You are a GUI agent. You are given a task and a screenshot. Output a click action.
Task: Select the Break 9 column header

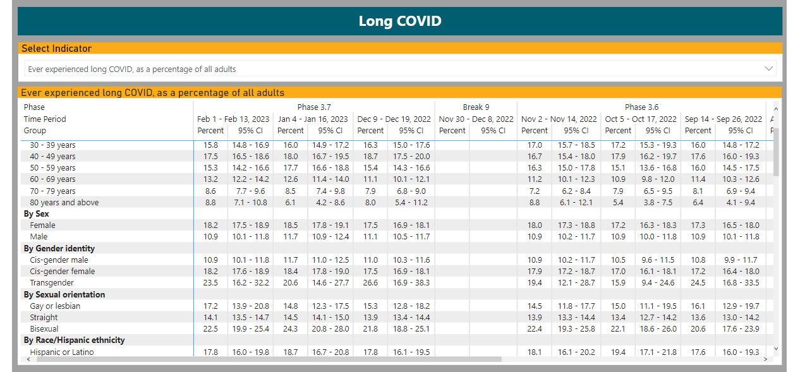pos(476,107)
